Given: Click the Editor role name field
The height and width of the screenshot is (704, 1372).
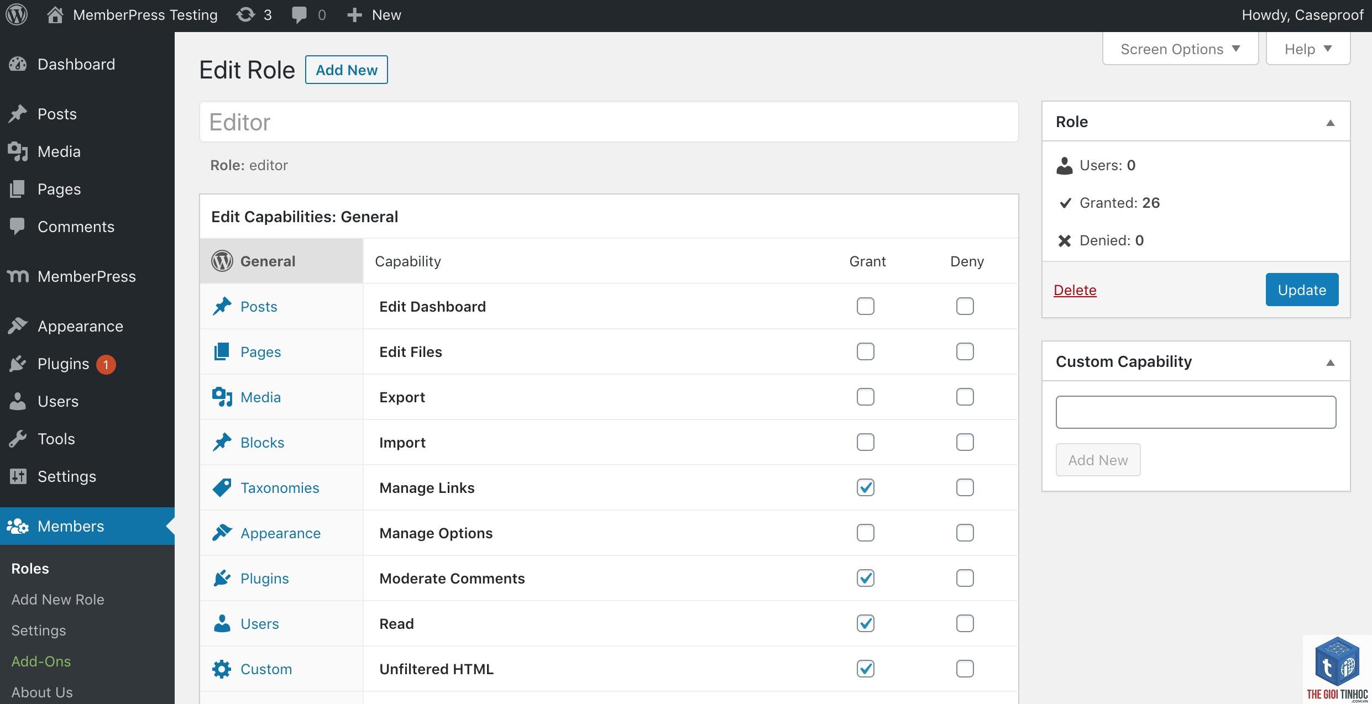Looking at the screenshot, I should [609, 122].
